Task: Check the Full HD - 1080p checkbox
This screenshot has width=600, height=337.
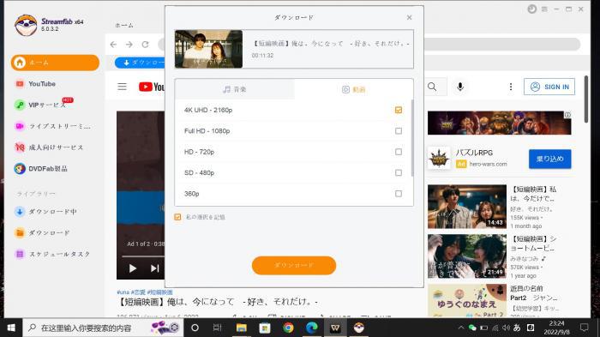Action: (399, 131)
